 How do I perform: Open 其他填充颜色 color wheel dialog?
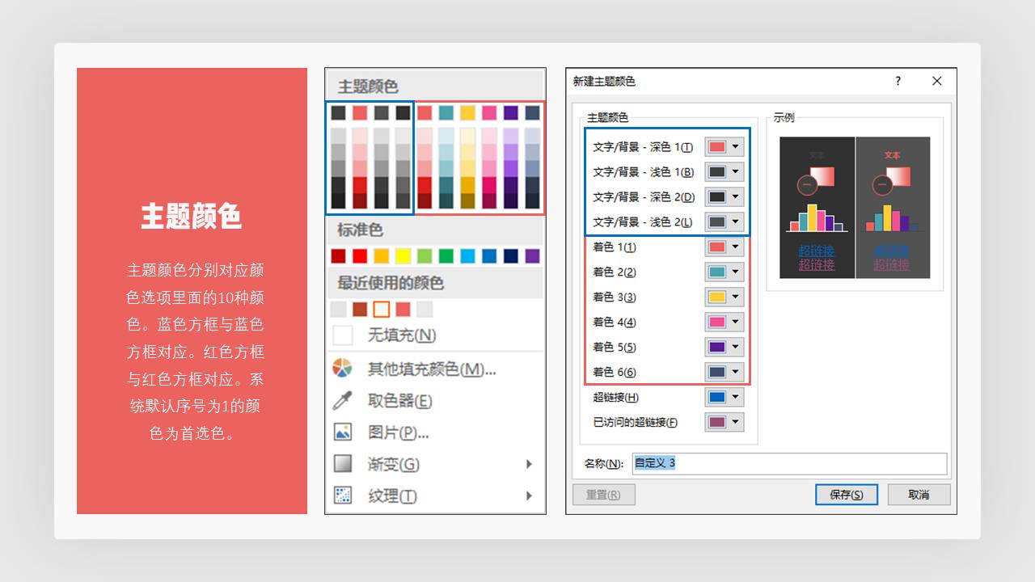pos(343,369)
